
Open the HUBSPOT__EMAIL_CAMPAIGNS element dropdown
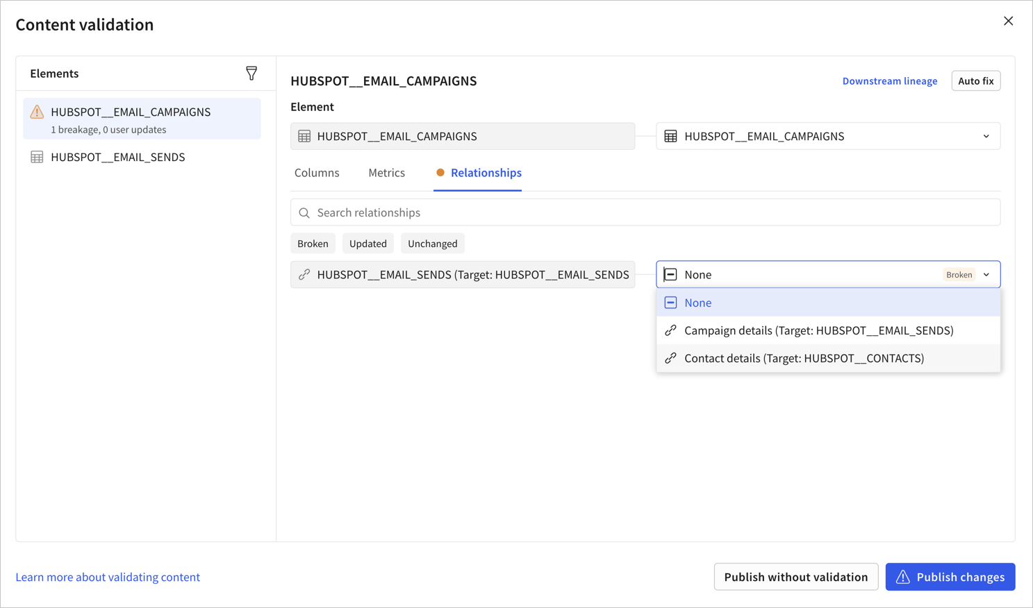tap(986, 136)
